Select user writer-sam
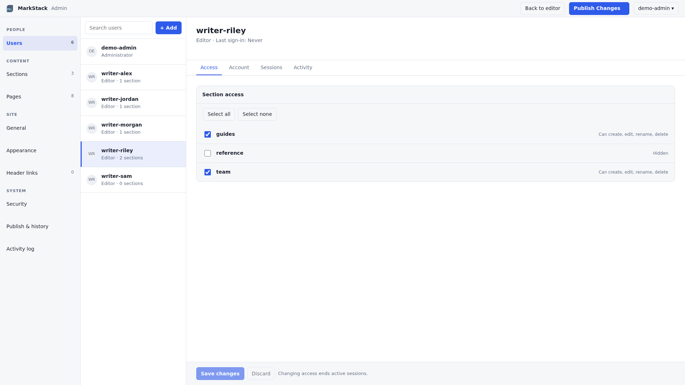 coord(133,180)
